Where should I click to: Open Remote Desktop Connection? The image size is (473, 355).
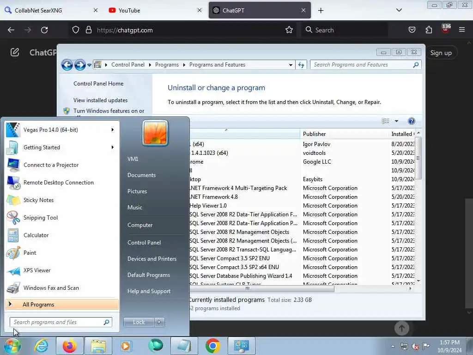[62, 182]
